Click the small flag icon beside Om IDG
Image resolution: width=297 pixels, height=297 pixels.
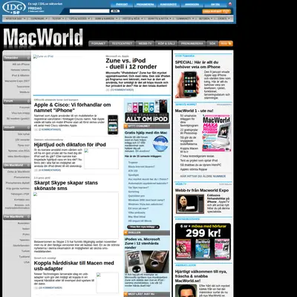pyautogui.click(x=230, y=4)
